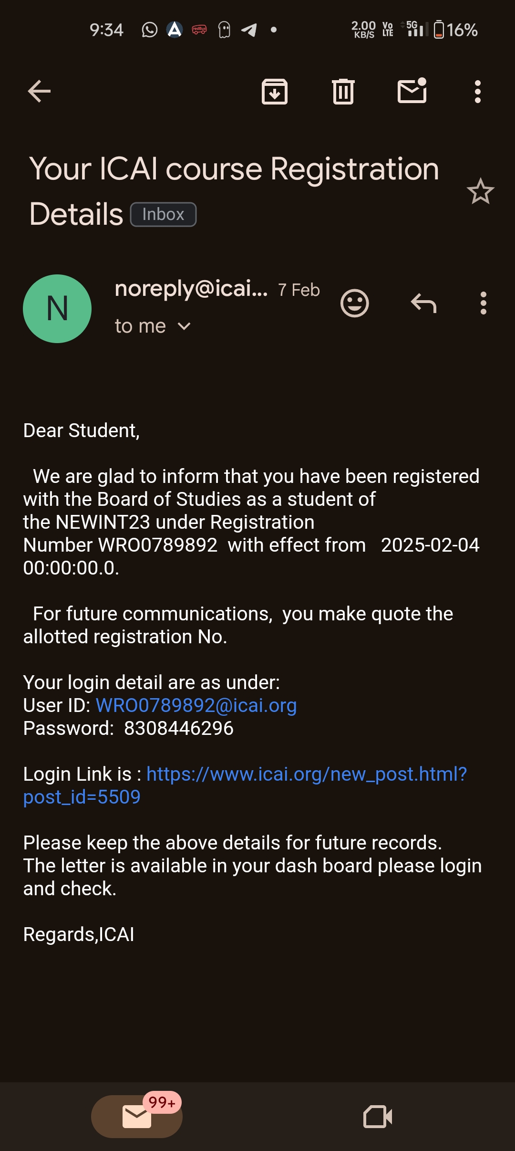Open the Inbox label chip

tap(163, 215)
